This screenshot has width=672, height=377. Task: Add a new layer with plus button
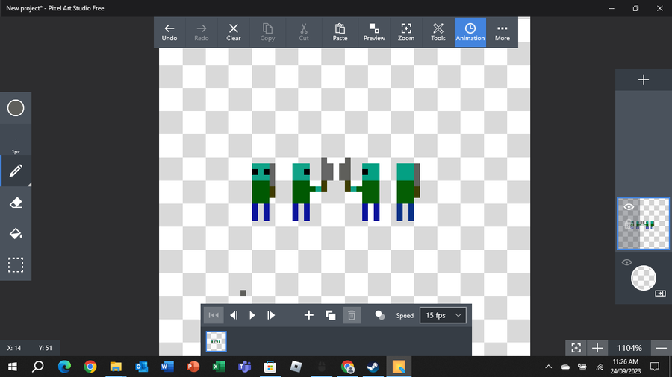pos(644,80)
